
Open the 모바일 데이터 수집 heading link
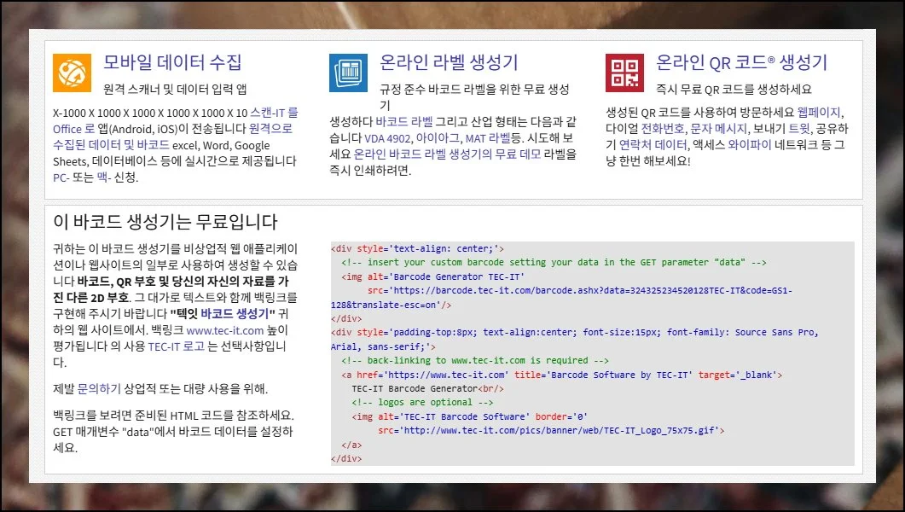(x=172, y=62)
